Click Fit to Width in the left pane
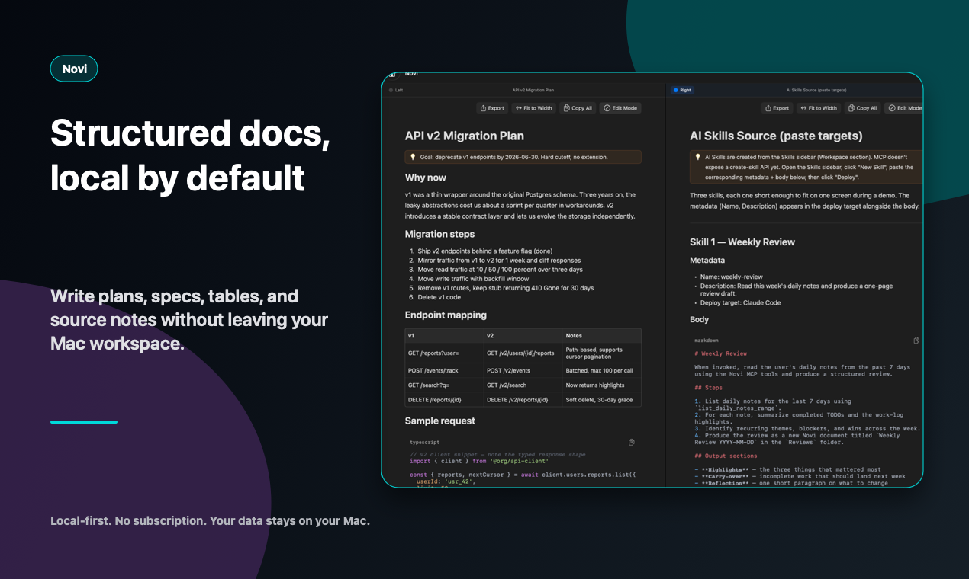The image size is (969, 579). (x=533, y=108)
